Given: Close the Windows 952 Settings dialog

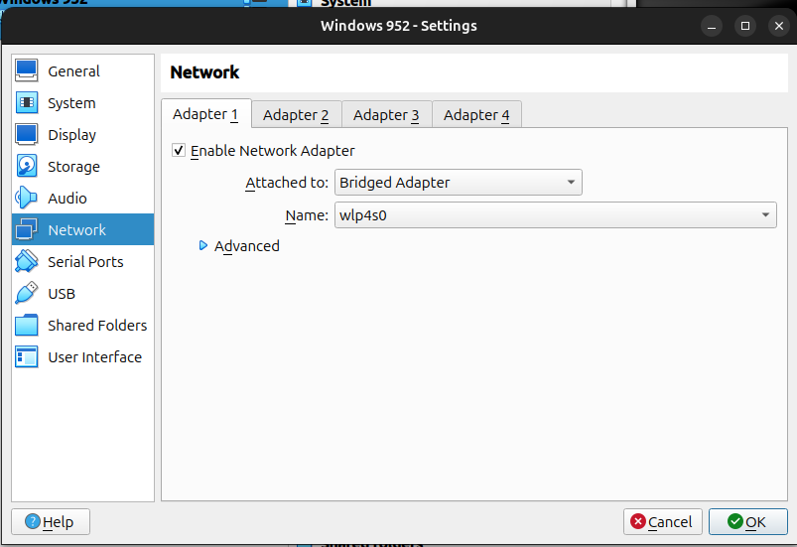Looking at the screenshot, I should pos(779,26).
